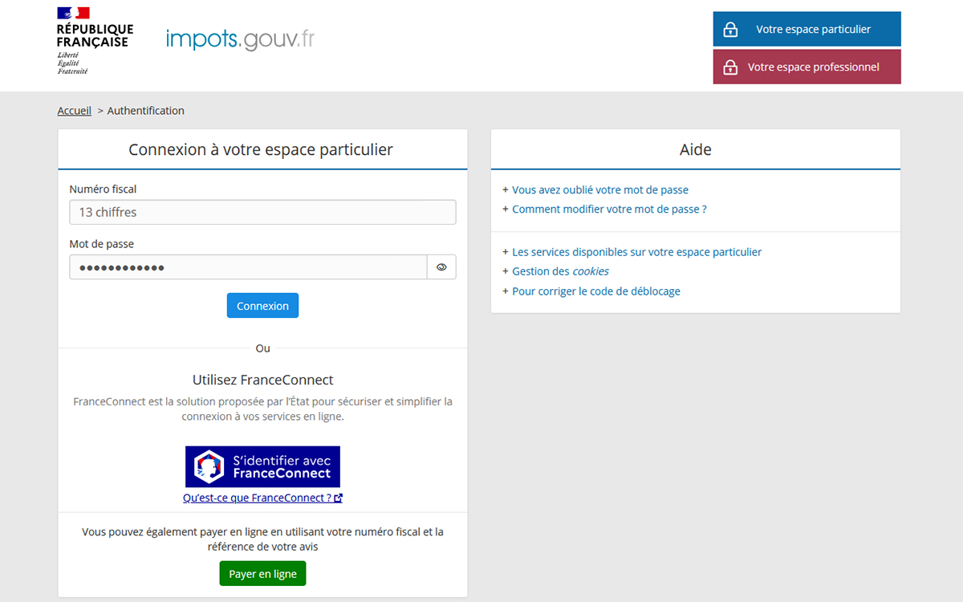Click the 'Numéro fiscal' label
Screen dimensions: 963x602
(104, 189)
